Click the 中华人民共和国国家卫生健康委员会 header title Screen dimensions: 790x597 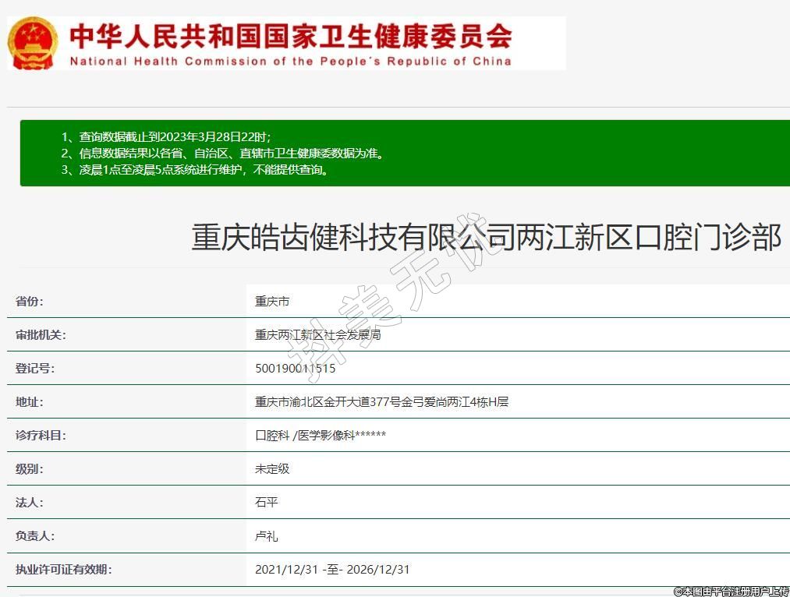290,36
